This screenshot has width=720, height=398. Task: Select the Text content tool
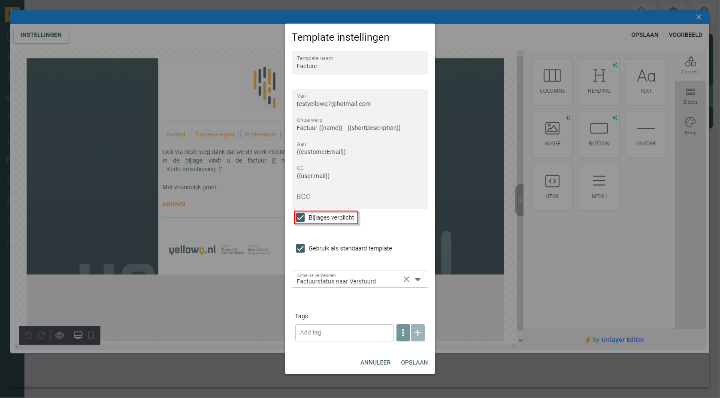coord(646,81)
